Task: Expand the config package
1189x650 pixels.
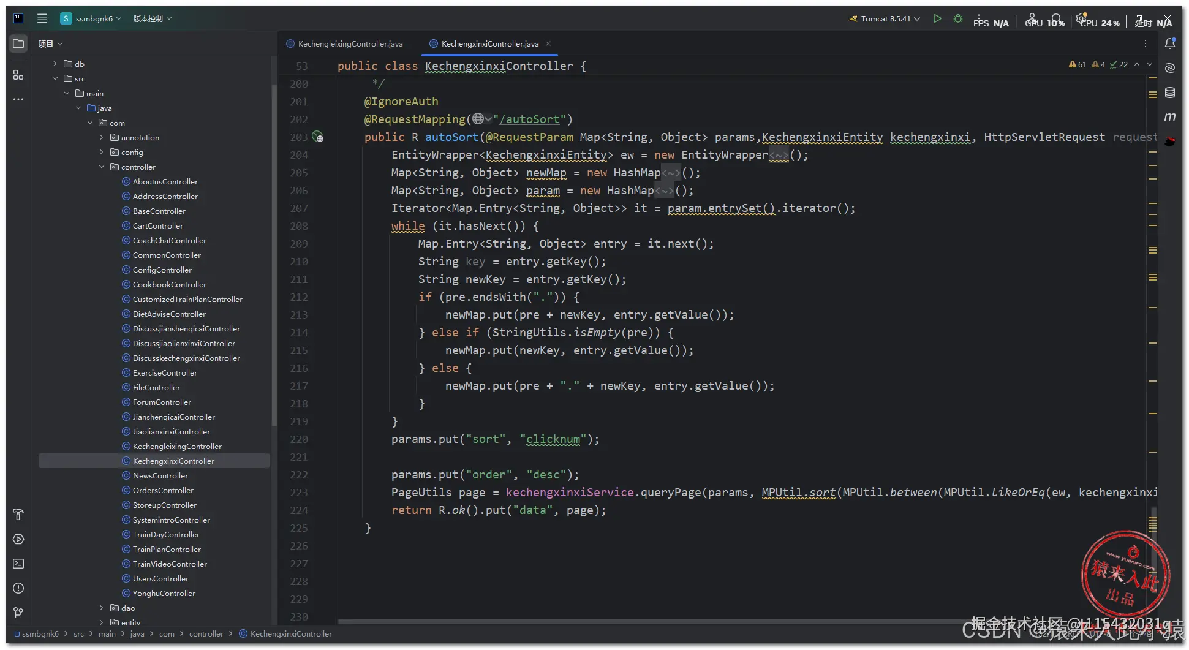Action: (102, 152)
